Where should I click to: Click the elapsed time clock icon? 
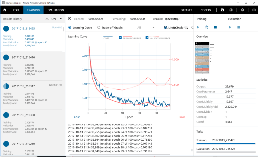[70, 19]
